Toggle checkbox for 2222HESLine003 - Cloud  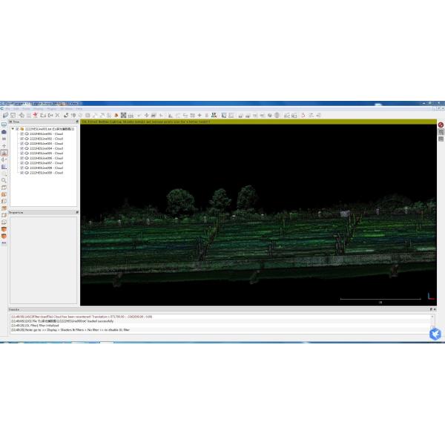click(x=22, y=144)
